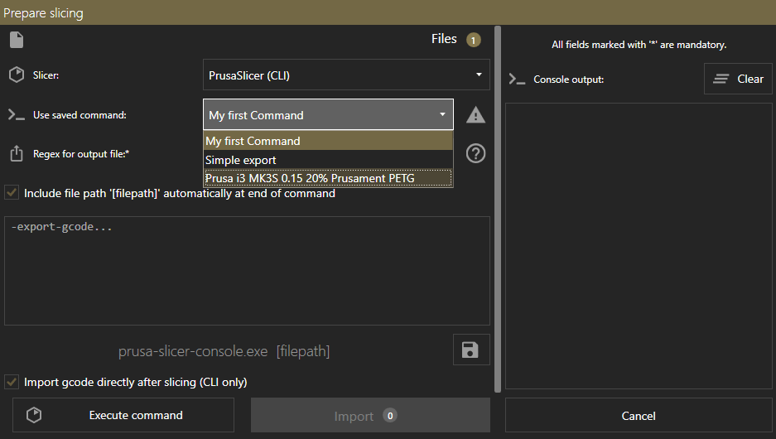Click the Cancel button

coord(639,416)
